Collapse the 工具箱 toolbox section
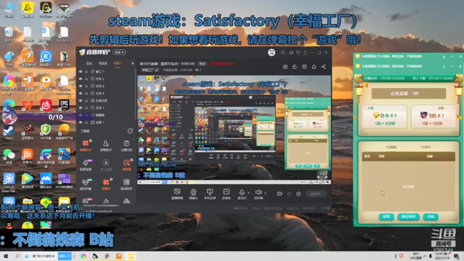This screenshot has height=261, width=464. pyautogui.click(x=130, y=131)
